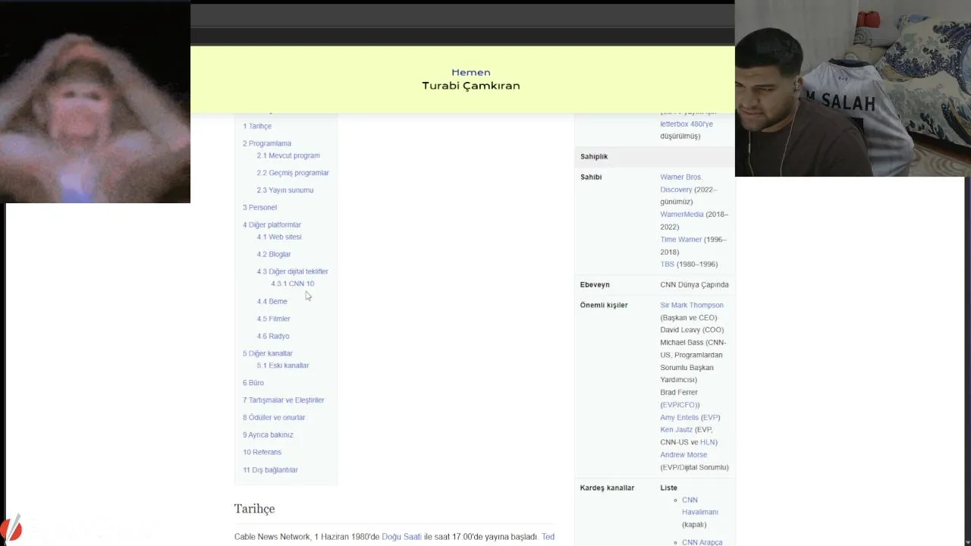Select the 'Önemli kişiler' row label

(604, 305)
